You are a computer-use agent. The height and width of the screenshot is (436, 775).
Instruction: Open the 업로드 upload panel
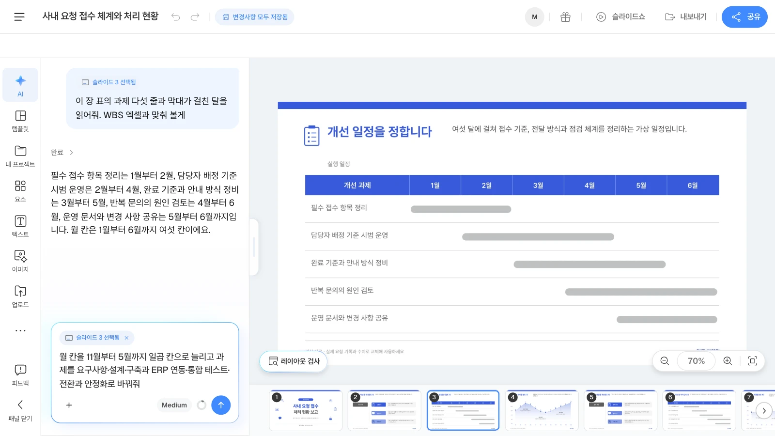point(20,296)
